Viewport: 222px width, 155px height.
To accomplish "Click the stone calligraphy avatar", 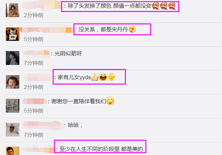I will pos(12,106).
